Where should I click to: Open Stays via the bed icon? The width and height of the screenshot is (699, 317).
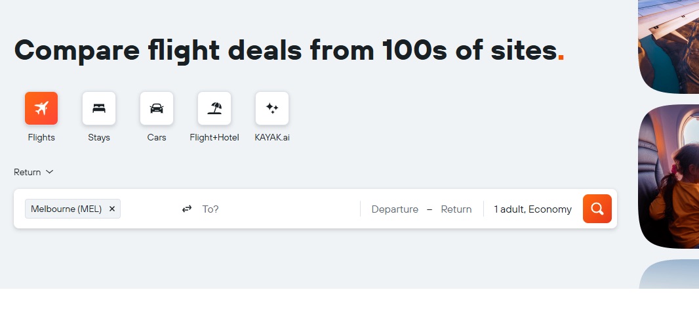(99, 108)
